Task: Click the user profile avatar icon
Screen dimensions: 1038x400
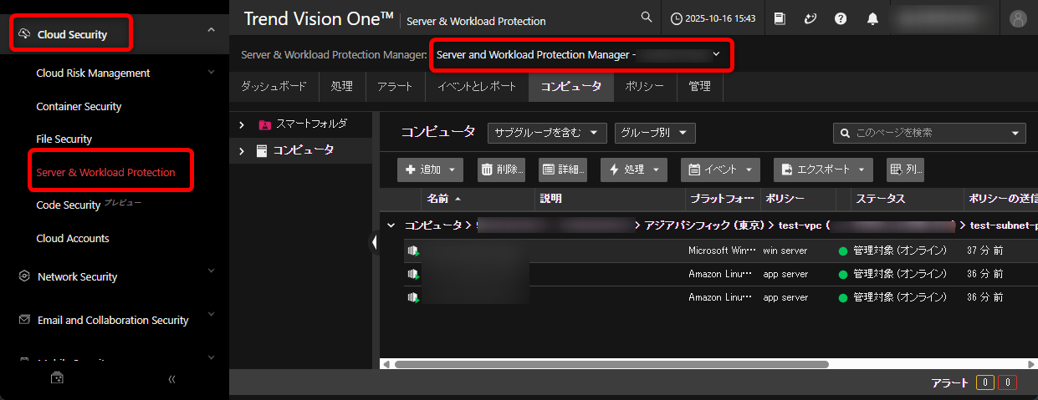Action: point(1018,18)
